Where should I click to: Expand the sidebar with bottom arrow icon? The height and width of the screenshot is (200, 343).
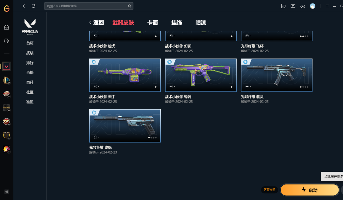pyautogui.click(x=7, y=192)
